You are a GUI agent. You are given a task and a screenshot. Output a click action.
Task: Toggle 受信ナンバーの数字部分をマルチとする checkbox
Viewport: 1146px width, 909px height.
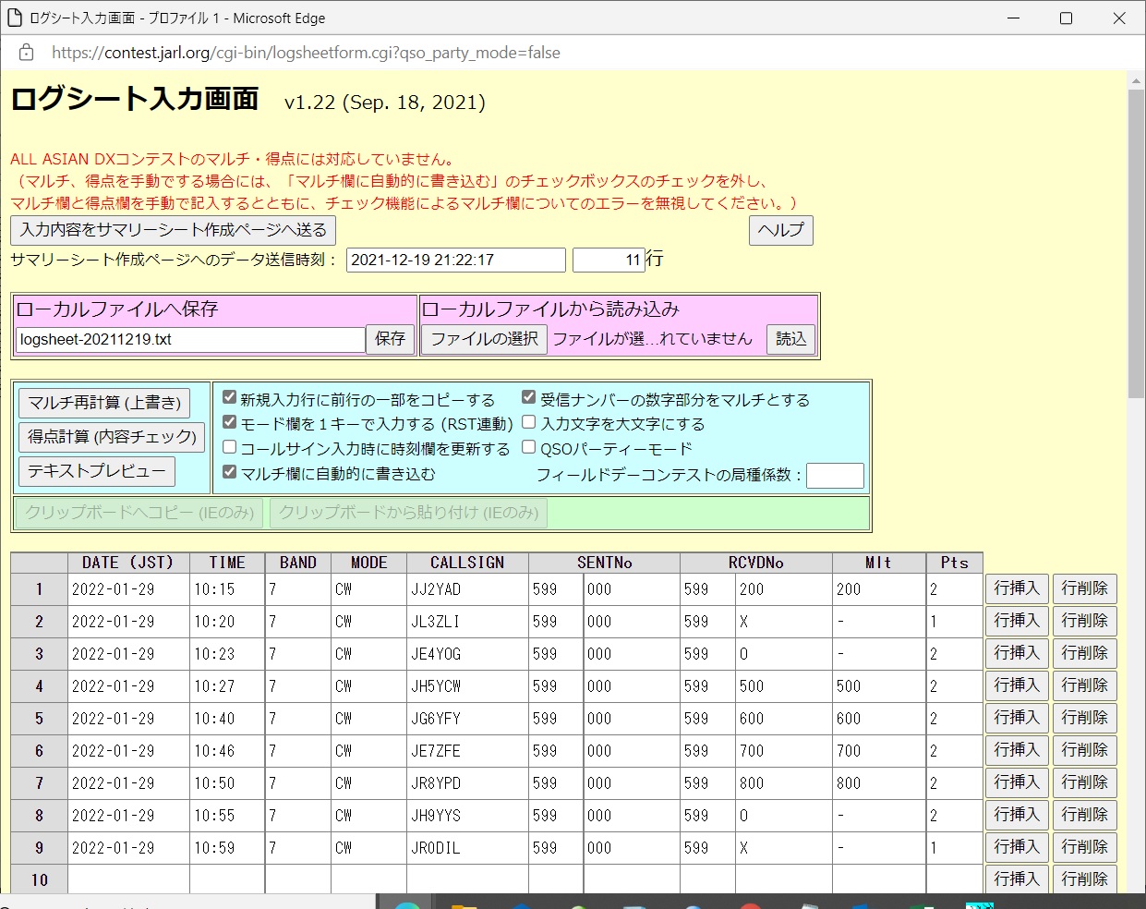click(x=529, y=398)
